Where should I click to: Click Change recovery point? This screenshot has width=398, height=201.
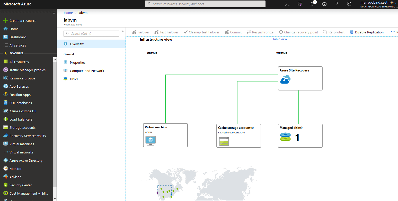[x=298, y=32]
